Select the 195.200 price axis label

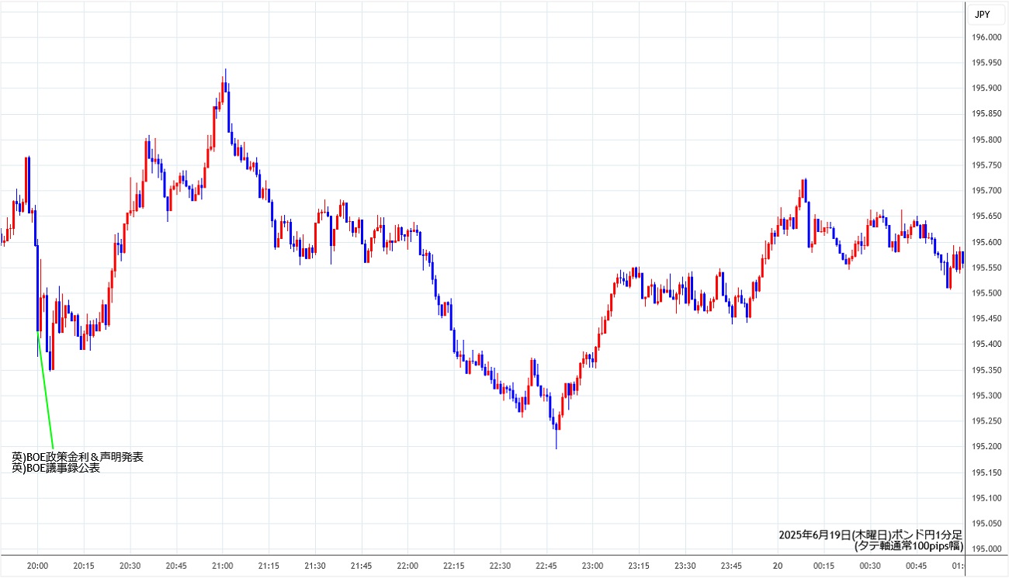click(x=987, y=447)
